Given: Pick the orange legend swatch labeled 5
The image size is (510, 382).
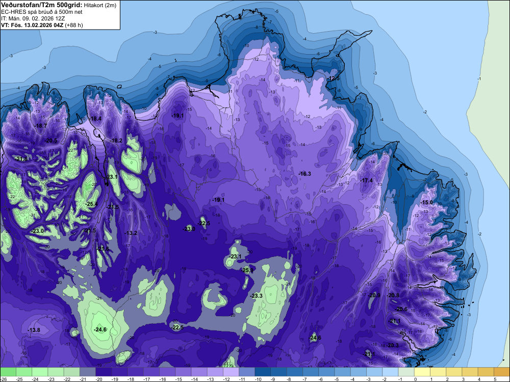Looking at the screenshot, I should coord(502,372).
